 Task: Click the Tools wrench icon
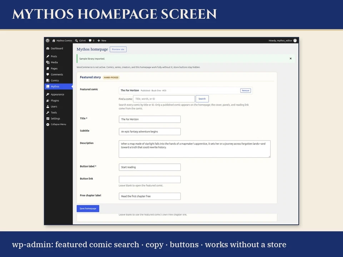(48, 112)
